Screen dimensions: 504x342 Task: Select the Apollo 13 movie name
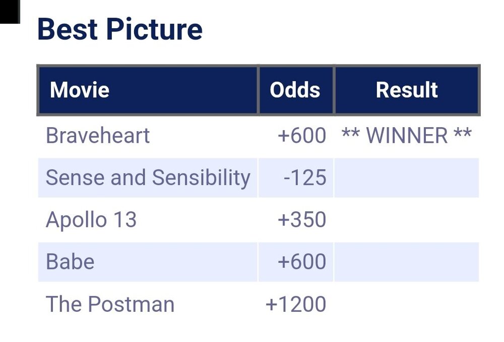pos(91,220)
